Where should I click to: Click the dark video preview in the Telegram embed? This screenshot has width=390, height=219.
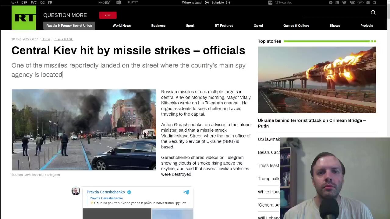coord(117,214)
